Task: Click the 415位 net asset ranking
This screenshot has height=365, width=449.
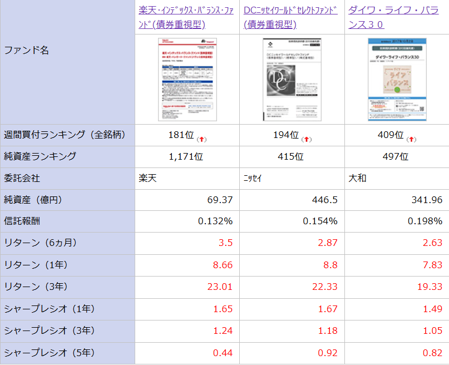Action: pyautogui.click(x=290, y=156)
